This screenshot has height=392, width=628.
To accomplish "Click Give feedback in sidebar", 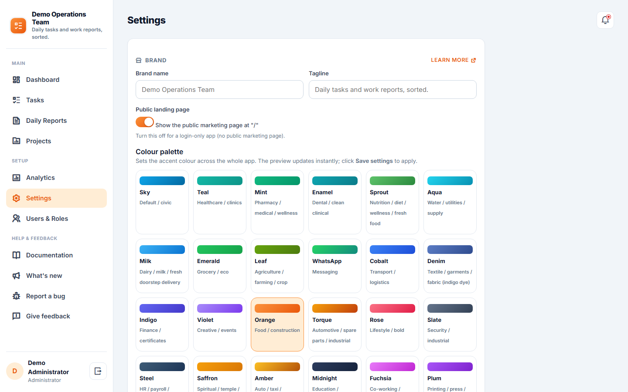I will (57, 316).
